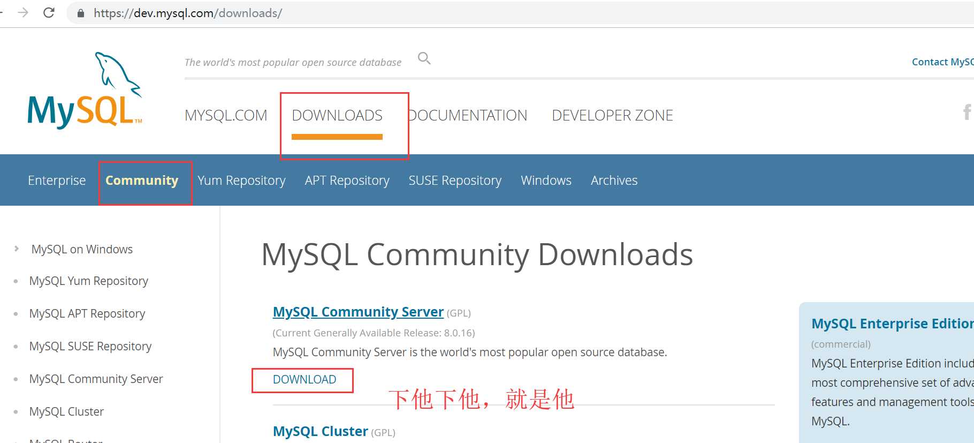974x443 pixels.
Task: Open DOWNLOADS main menu item
Action: click(337, 115)
